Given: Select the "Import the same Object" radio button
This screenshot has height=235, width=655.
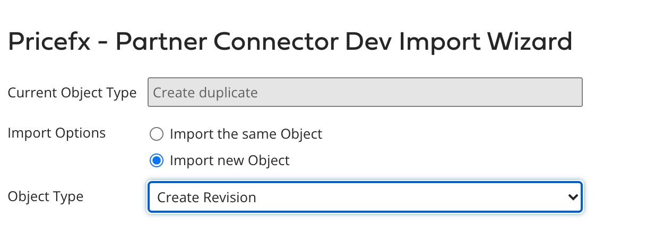Looking at the screenshot, I should click(x=156, y=134).
